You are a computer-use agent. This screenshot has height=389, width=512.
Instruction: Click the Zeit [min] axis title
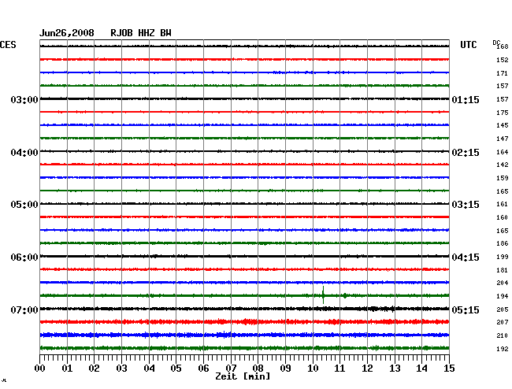pos(243,376)
